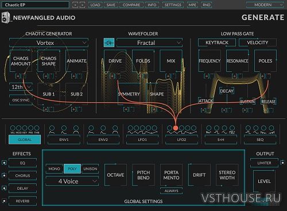Viewport: 287px width, 211px height.
Task: Open the S+H tab
Action: (221, 140)
